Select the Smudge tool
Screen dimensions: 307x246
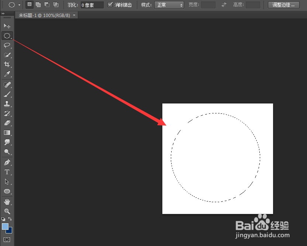click(7, 142)
